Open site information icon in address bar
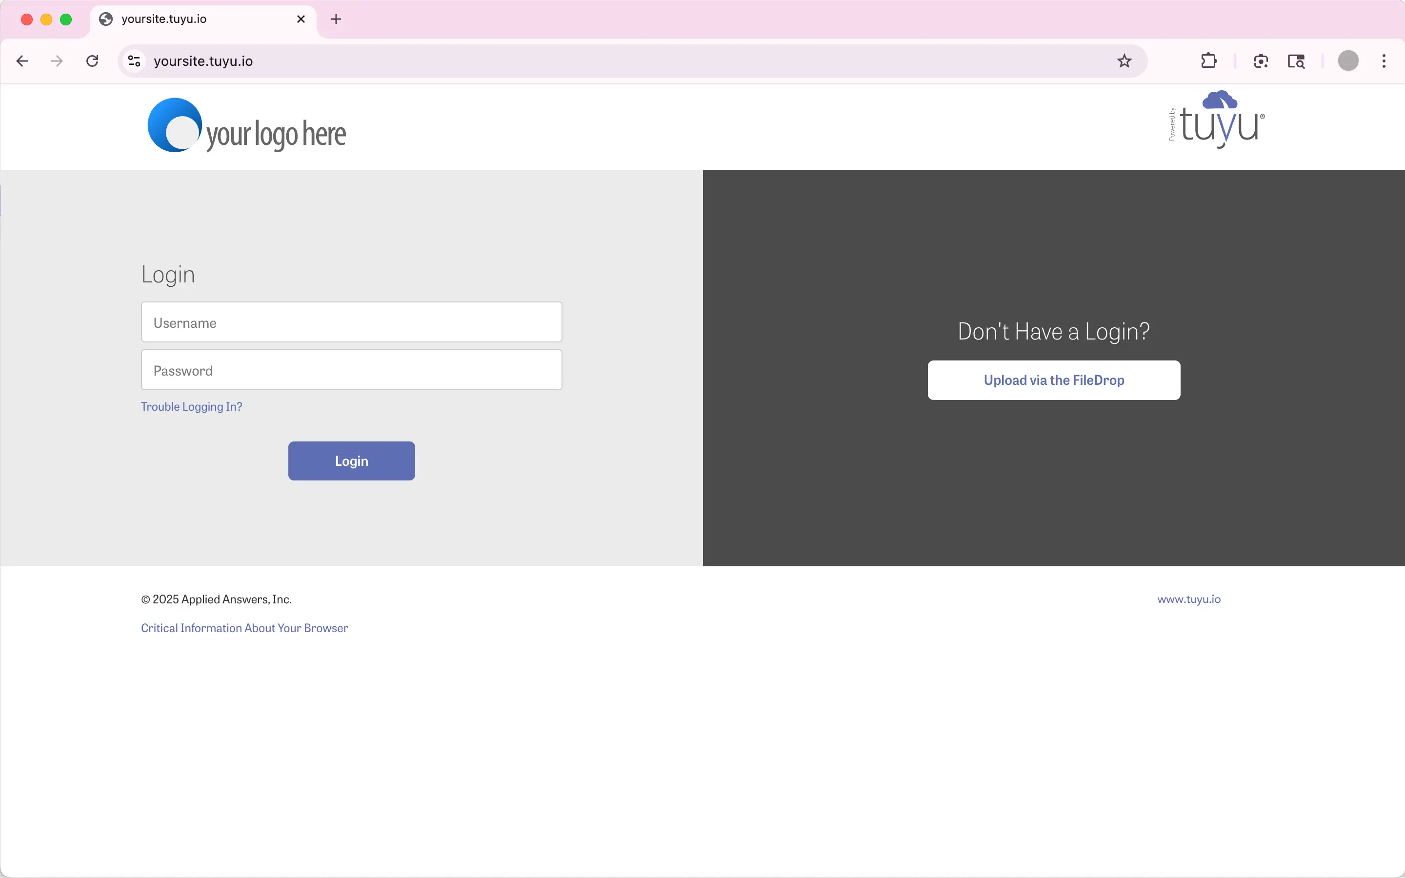Image resolution: width=1405 pixels, height=878 pixels. pos(134,61)
